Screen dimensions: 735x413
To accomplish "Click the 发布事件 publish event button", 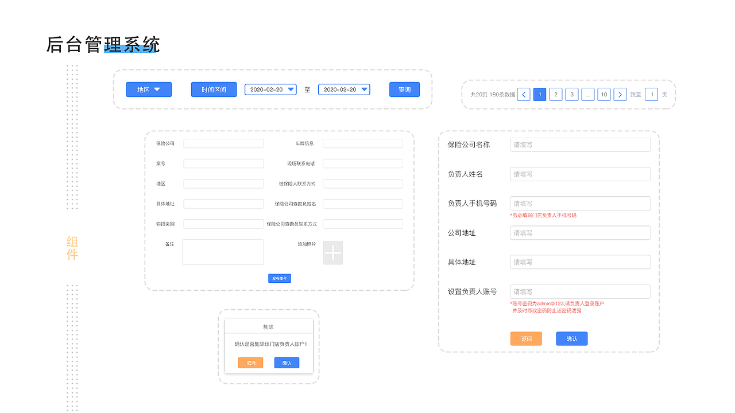I will click(279, 278).
